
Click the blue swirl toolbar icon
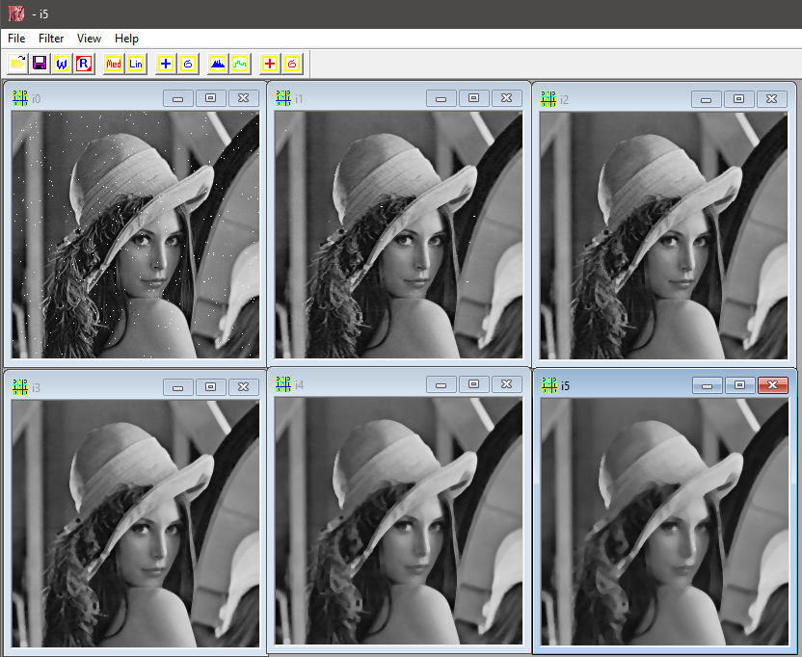tap(188, 64)
